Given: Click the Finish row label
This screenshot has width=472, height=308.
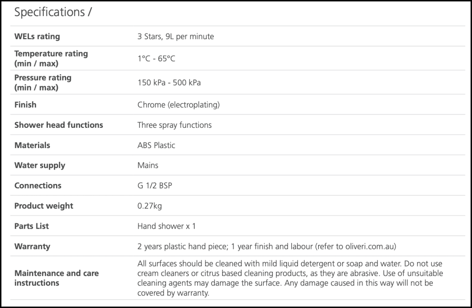Looking at the screenshot, I should click(25, 105).
